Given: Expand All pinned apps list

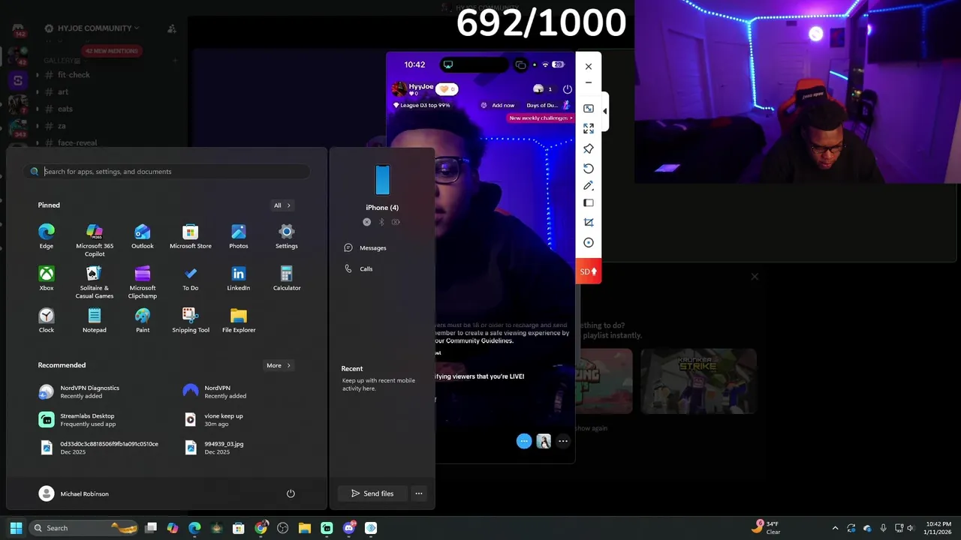Looking at the screenshot, I should pos(282,205).
